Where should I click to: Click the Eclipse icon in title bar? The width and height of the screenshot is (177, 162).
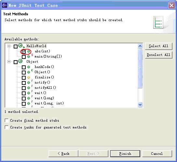(5, 5)
